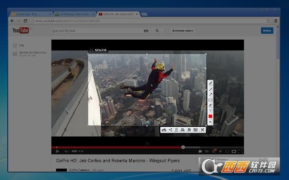Close the GoPro HD tab
Viewport: 289px width, 180px height.
point(137,14)
